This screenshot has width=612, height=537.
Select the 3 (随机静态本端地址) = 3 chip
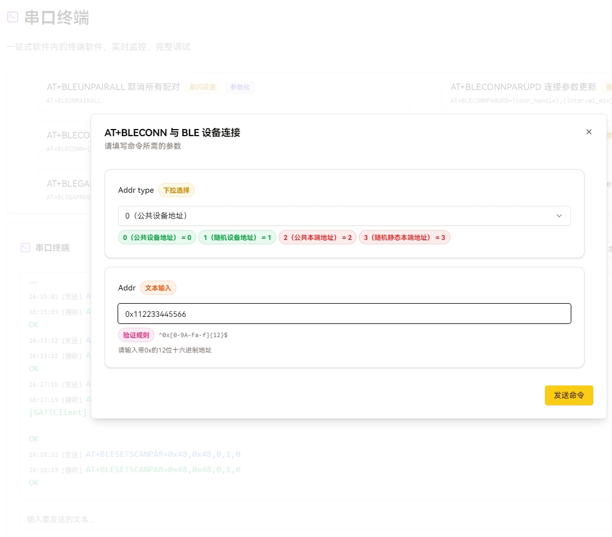coord(404,238)
